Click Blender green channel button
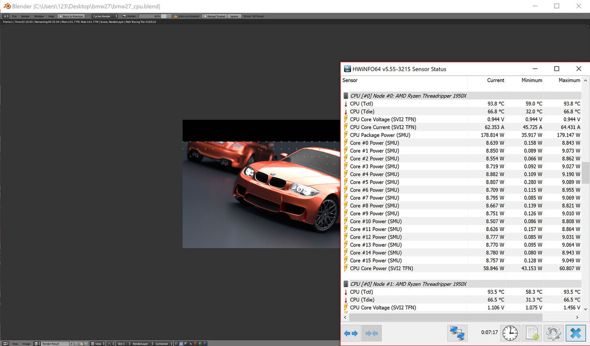 coord(200,344)
